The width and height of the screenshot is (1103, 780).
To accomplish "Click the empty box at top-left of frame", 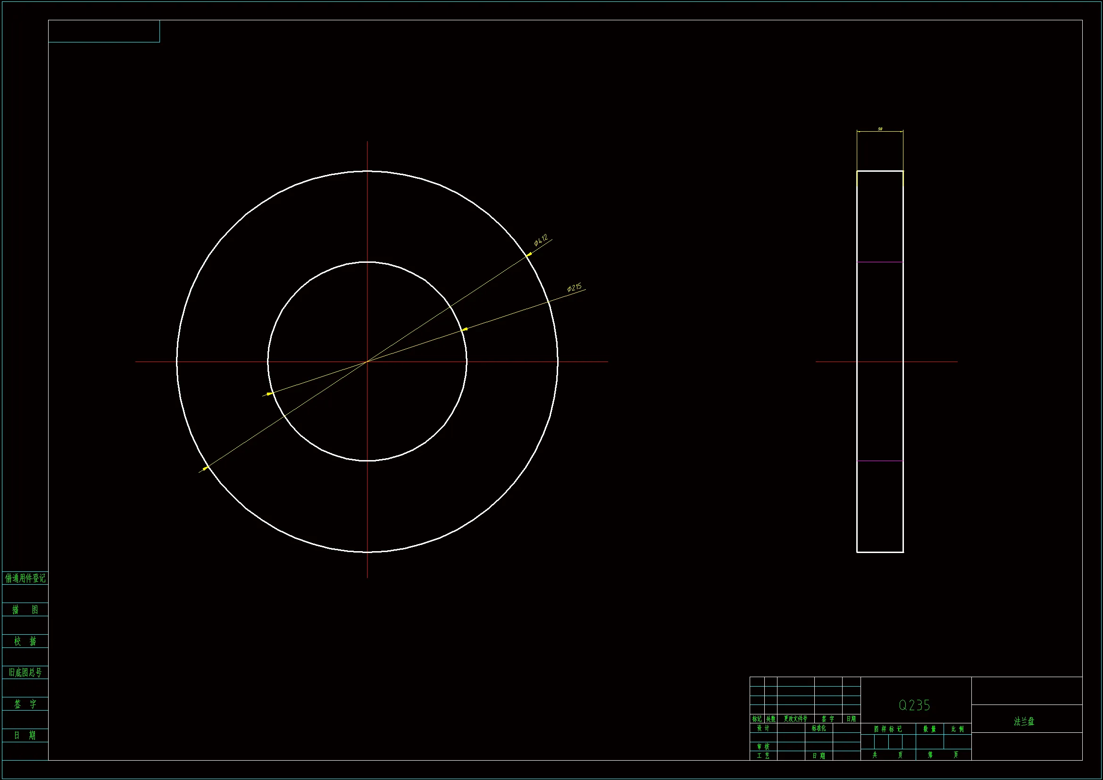I will click(x=104, y=31).
